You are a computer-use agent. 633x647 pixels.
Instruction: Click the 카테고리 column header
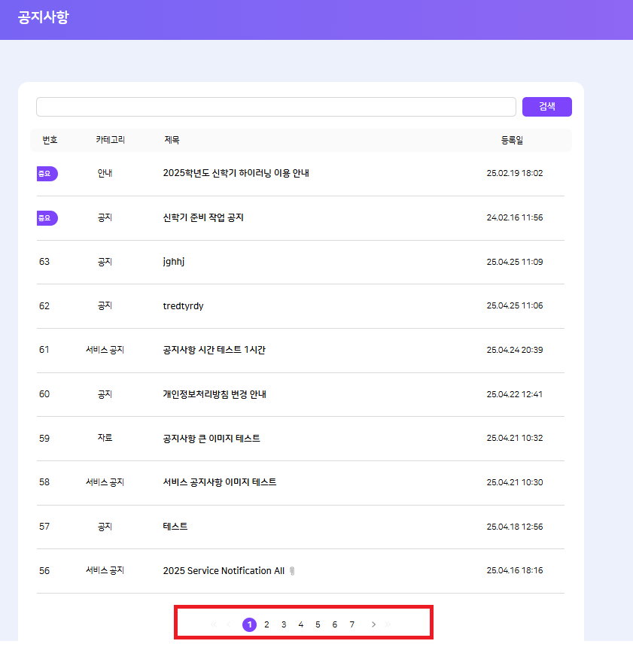tap(110, 140)
